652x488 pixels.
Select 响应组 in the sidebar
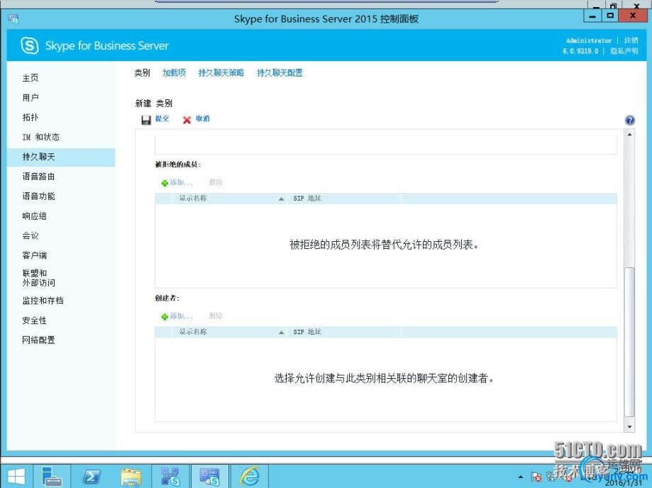point(35,216)
